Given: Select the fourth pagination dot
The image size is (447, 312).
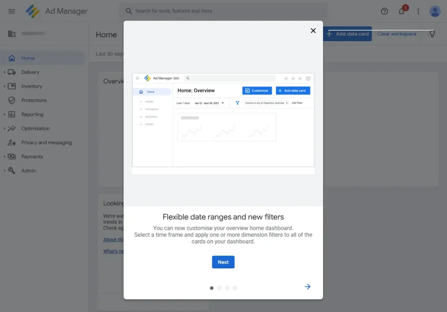Looking at the screenshot, I should tap(234, 288).
